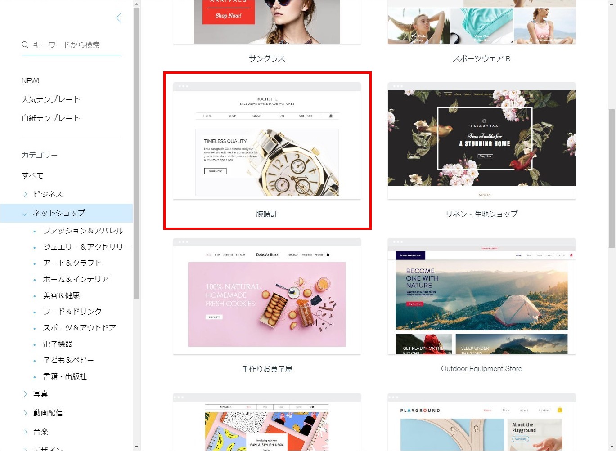
Task: Expand the 音楽 category chevron
Action: [25, 432]
